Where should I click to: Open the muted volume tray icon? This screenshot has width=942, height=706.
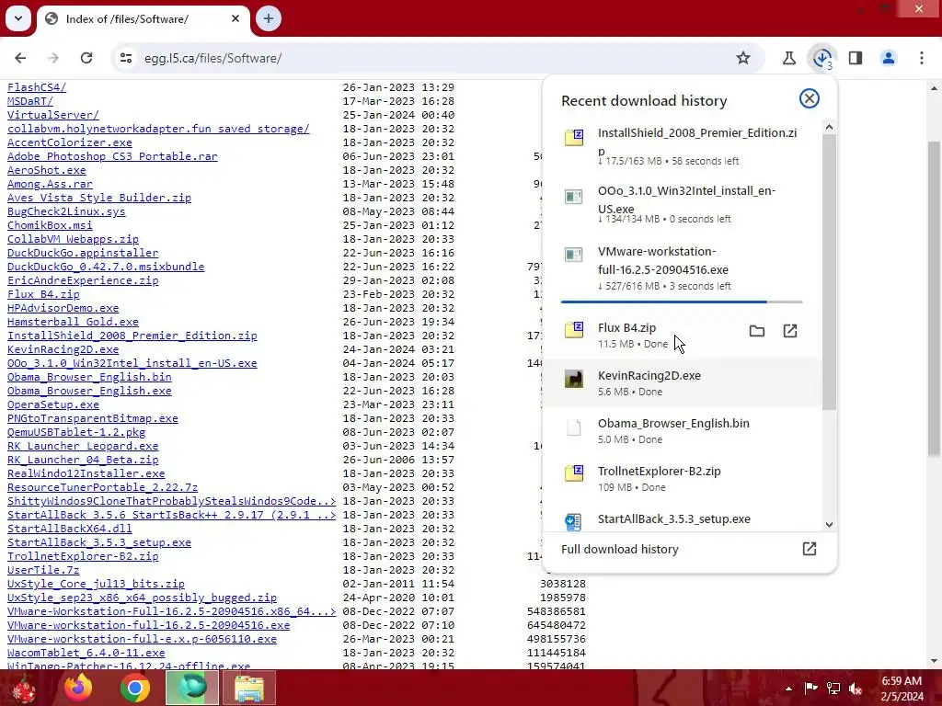[x=855, y=689]
